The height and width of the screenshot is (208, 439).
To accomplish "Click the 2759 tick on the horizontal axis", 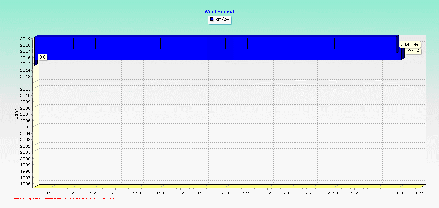I will point(332,193).
